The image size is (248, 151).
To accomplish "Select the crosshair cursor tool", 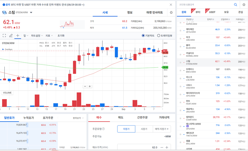I will [x=18, y=35].
